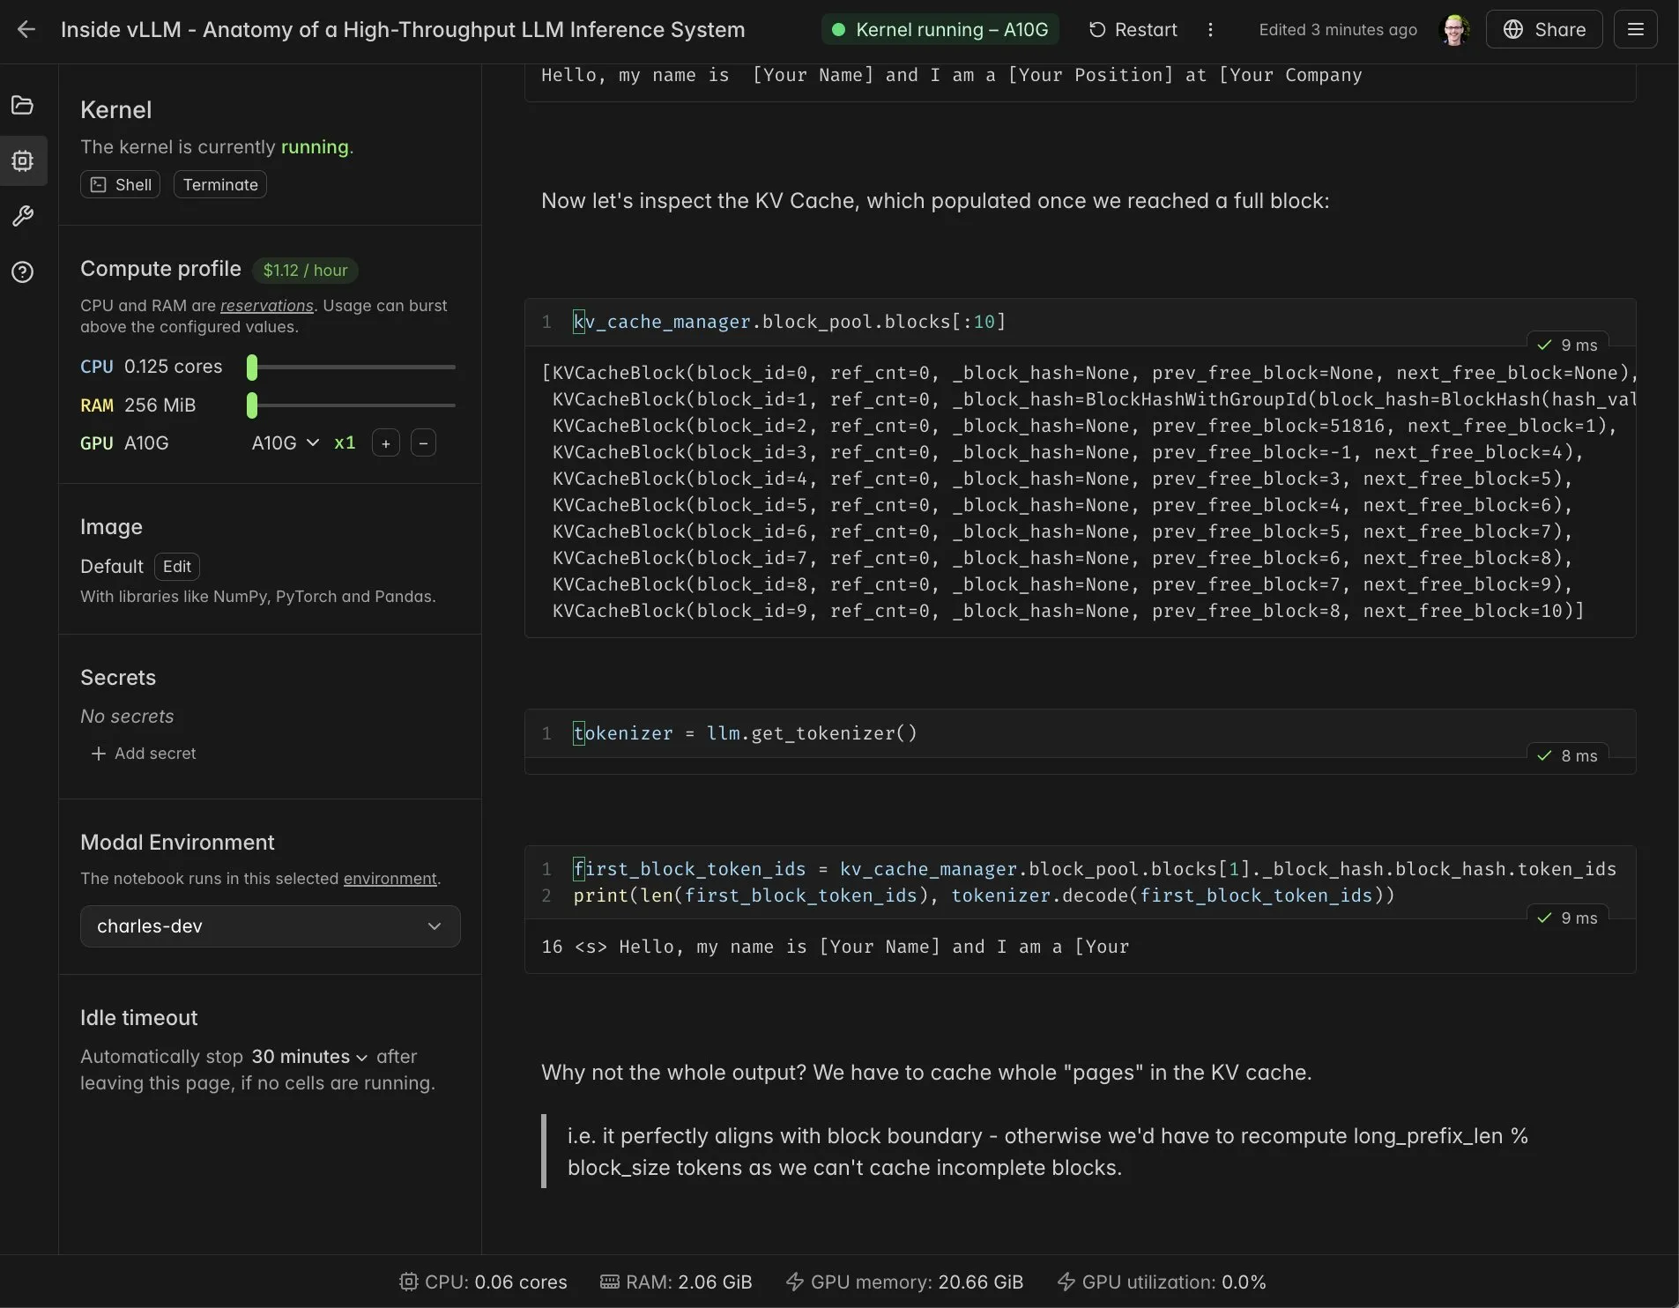The image size is (1679, 1308).
Task: Increase GPU count with plus button
Action: (386, 442)
